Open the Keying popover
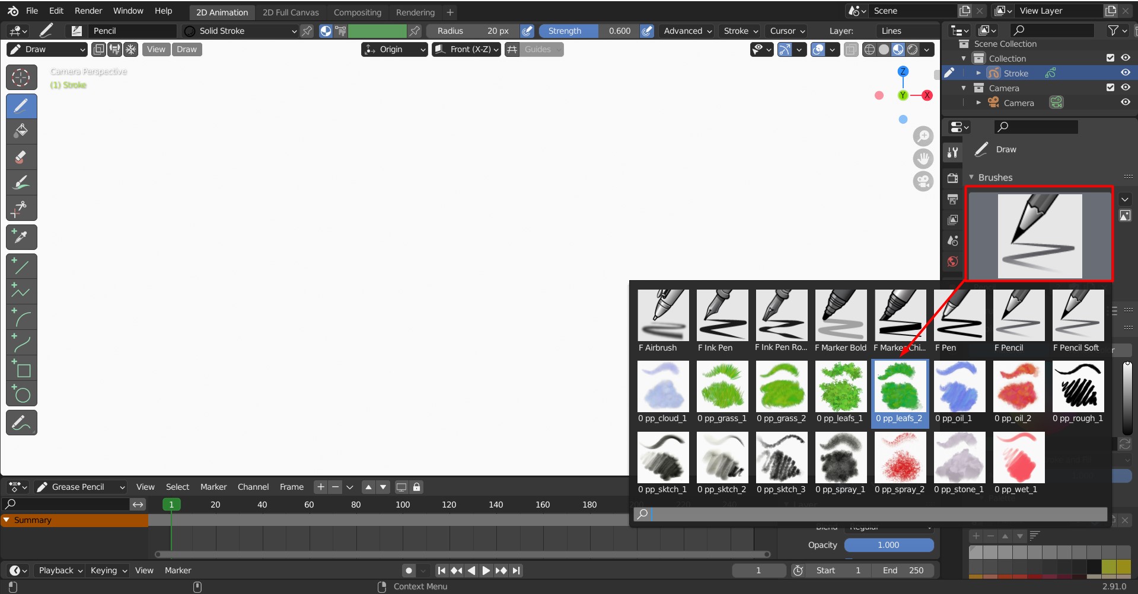This screenshot has height=594, width=1138. [109, 570]
